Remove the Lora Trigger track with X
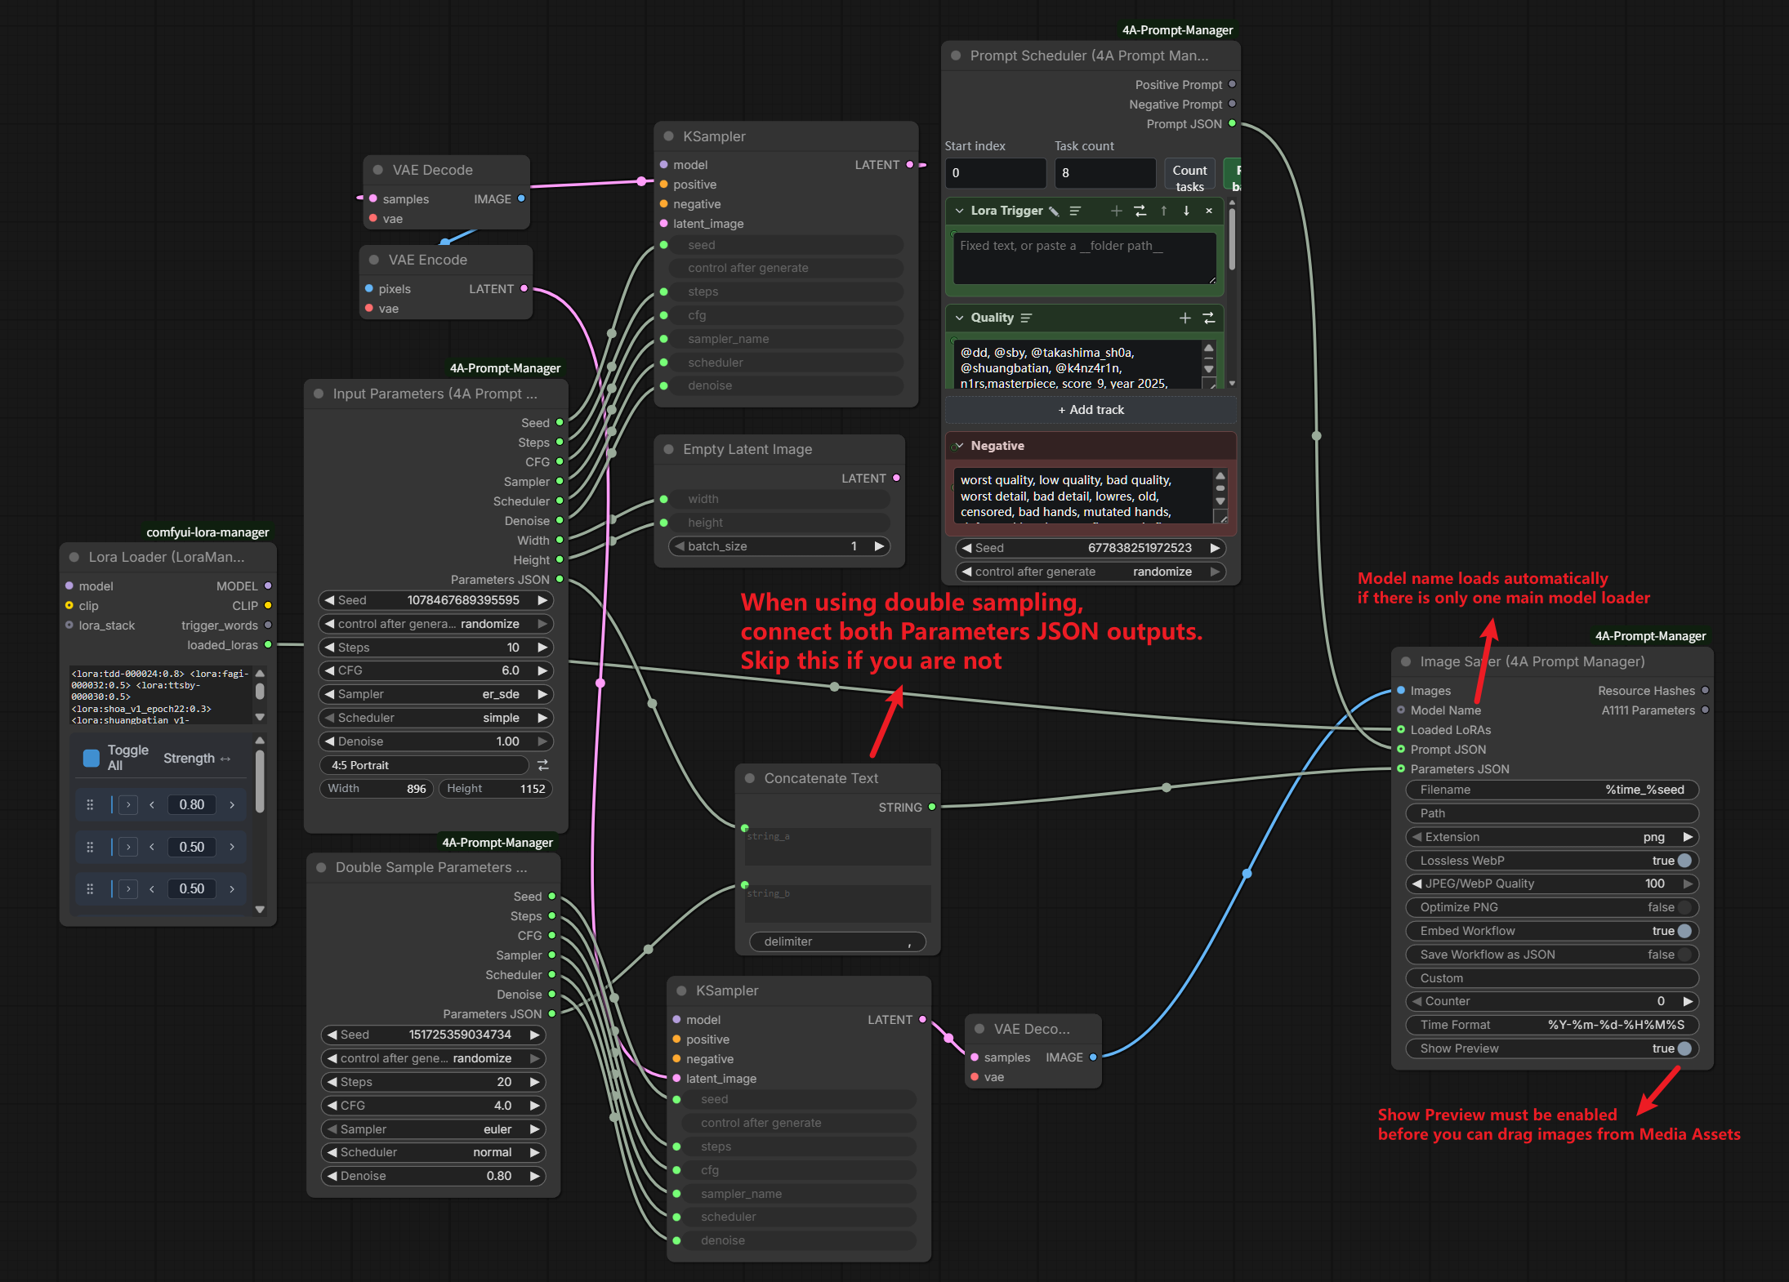This screenshot has height=1282, width=1789. click(x=1209, y=211)
